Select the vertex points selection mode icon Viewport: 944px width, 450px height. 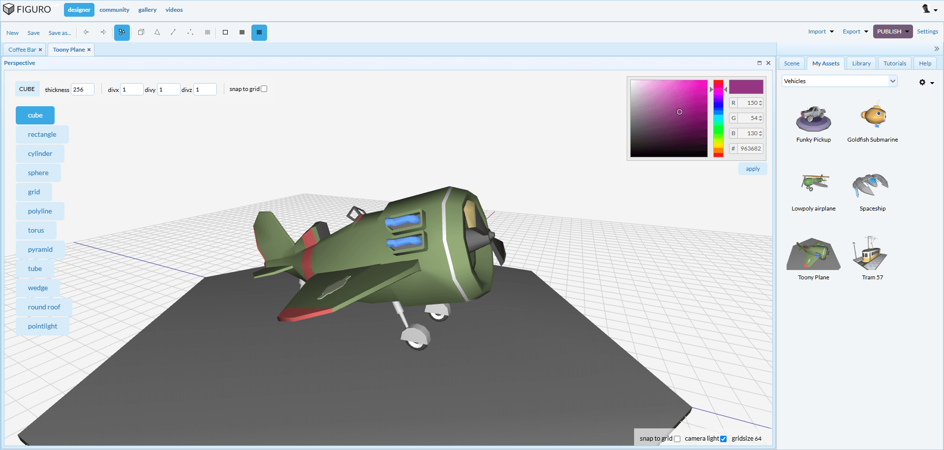(x=190, y=32)
